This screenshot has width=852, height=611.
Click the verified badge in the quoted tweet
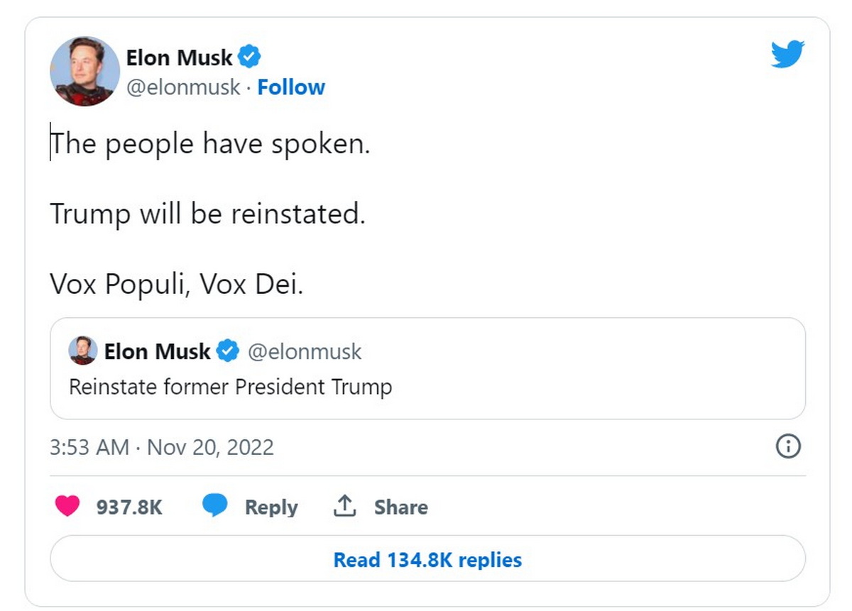[227, 351]
